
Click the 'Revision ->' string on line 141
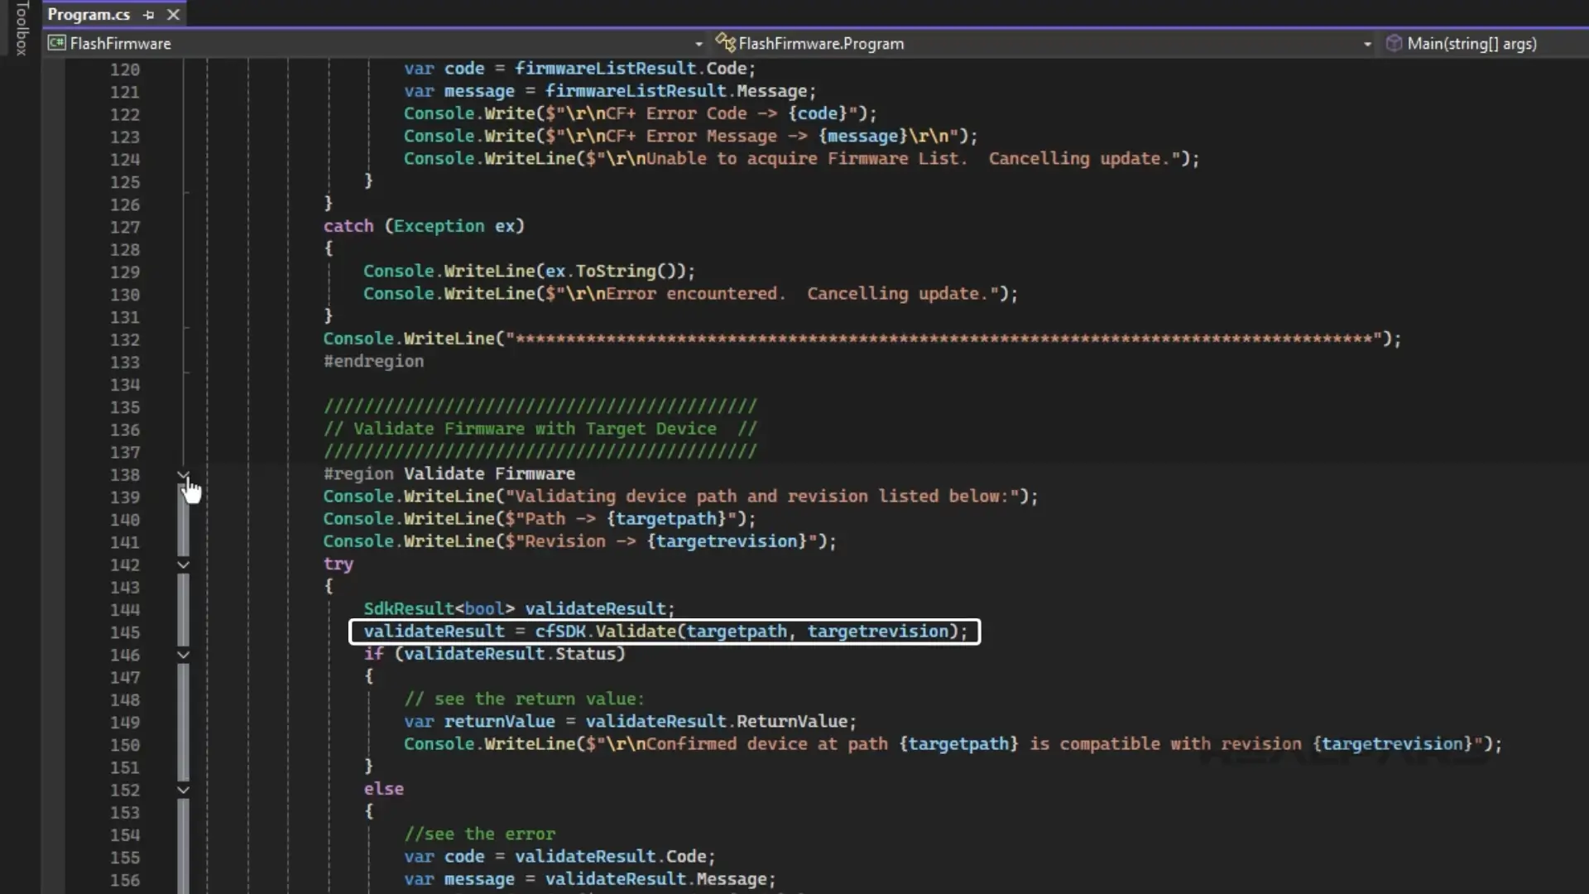click(x=580, y=541)
